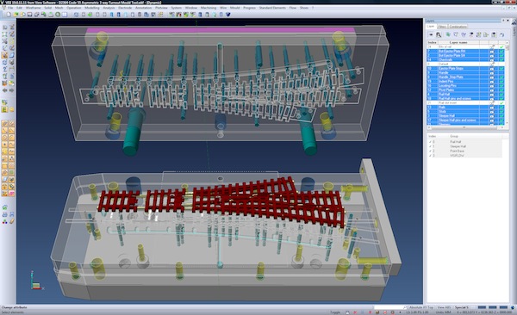Click the green arrow icon in top toolbar

[90, 15]
